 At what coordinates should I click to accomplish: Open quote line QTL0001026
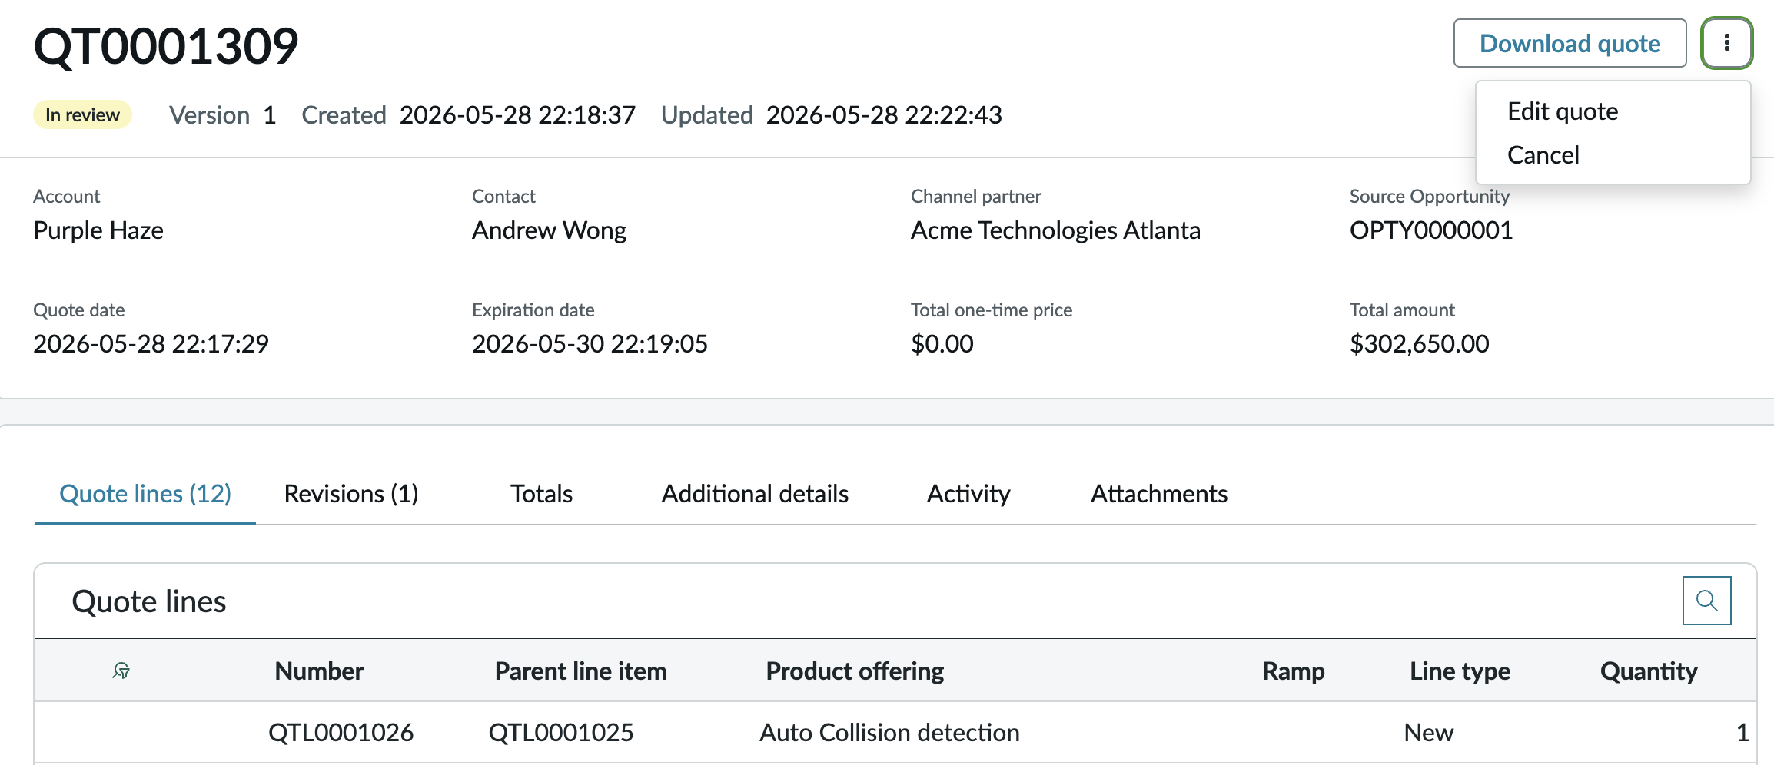pos(341,733)
